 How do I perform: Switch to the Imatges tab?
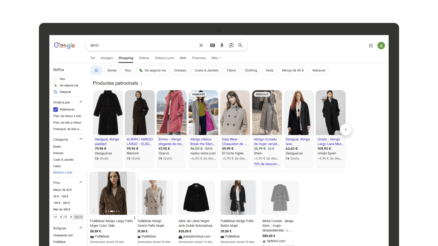click(x=107, y=58)
